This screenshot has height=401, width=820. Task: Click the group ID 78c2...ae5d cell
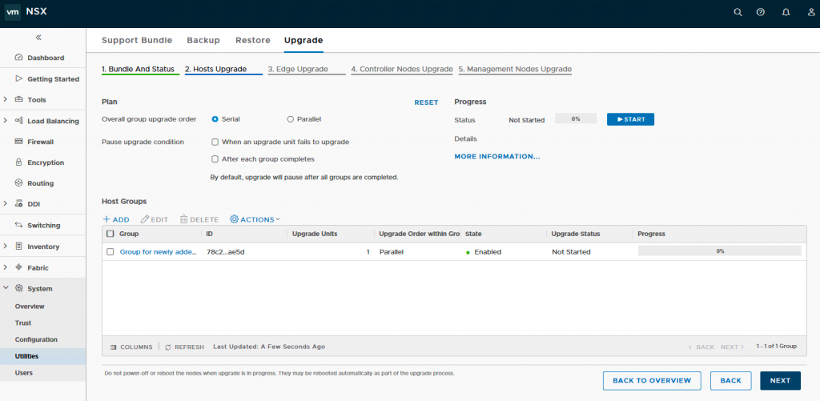[x=225, y=252]
